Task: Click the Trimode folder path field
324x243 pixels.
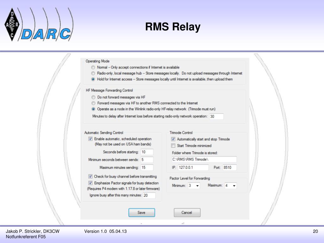Action: coord(204,159)
